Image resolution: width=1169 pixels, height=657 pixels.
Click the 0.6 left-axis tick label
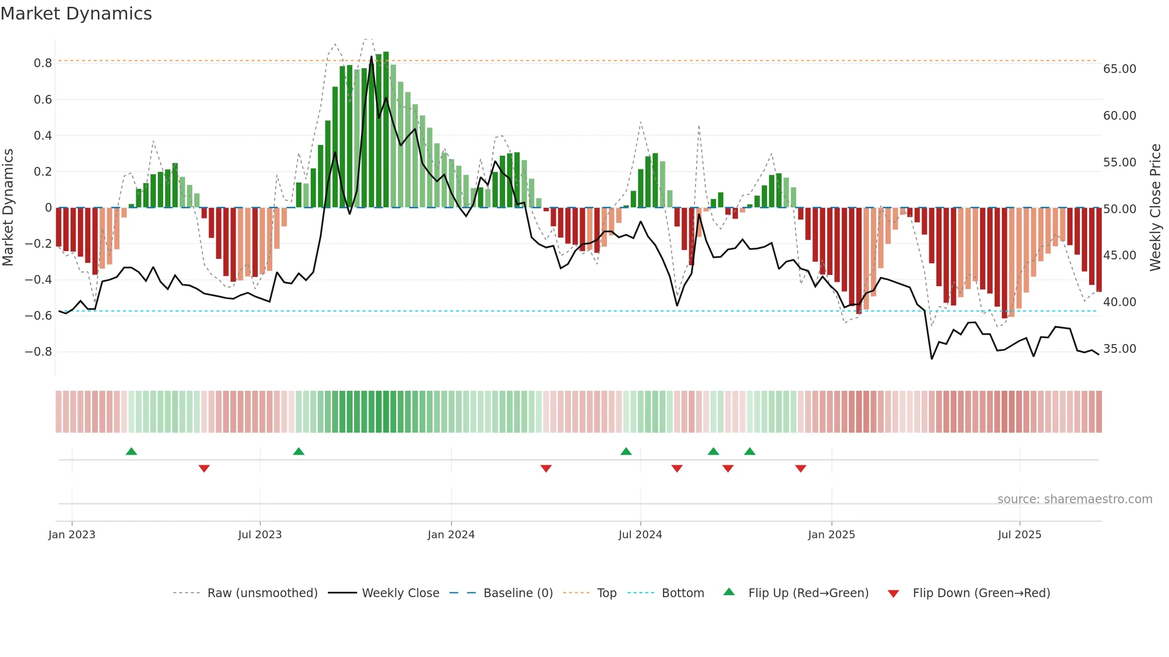(43, 100)
